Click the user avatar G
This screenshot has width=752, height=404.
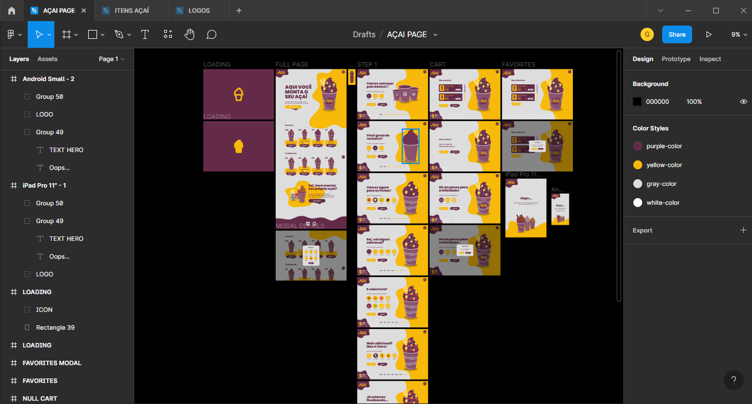[x=647, y=34]
